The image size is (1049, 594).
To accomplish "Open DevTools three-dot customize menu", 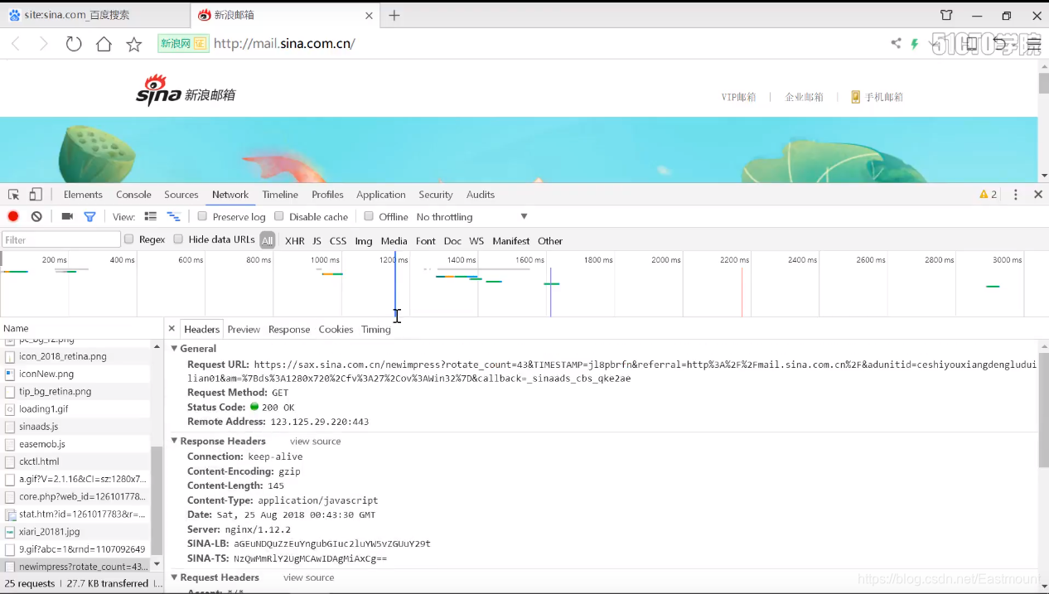I will [1016, 195].
